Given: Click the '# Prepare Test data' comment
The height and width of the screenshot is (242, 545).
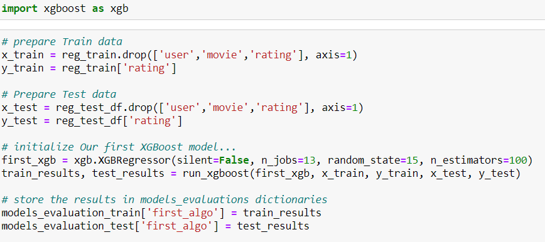Looking at the screenshot, I should pos(59,95).
